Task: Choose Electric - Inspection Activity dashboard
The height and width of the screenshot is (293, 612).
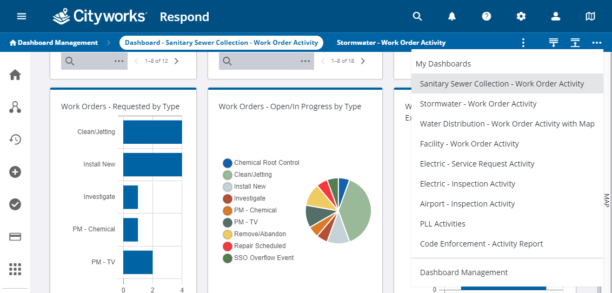Action: 467,184
